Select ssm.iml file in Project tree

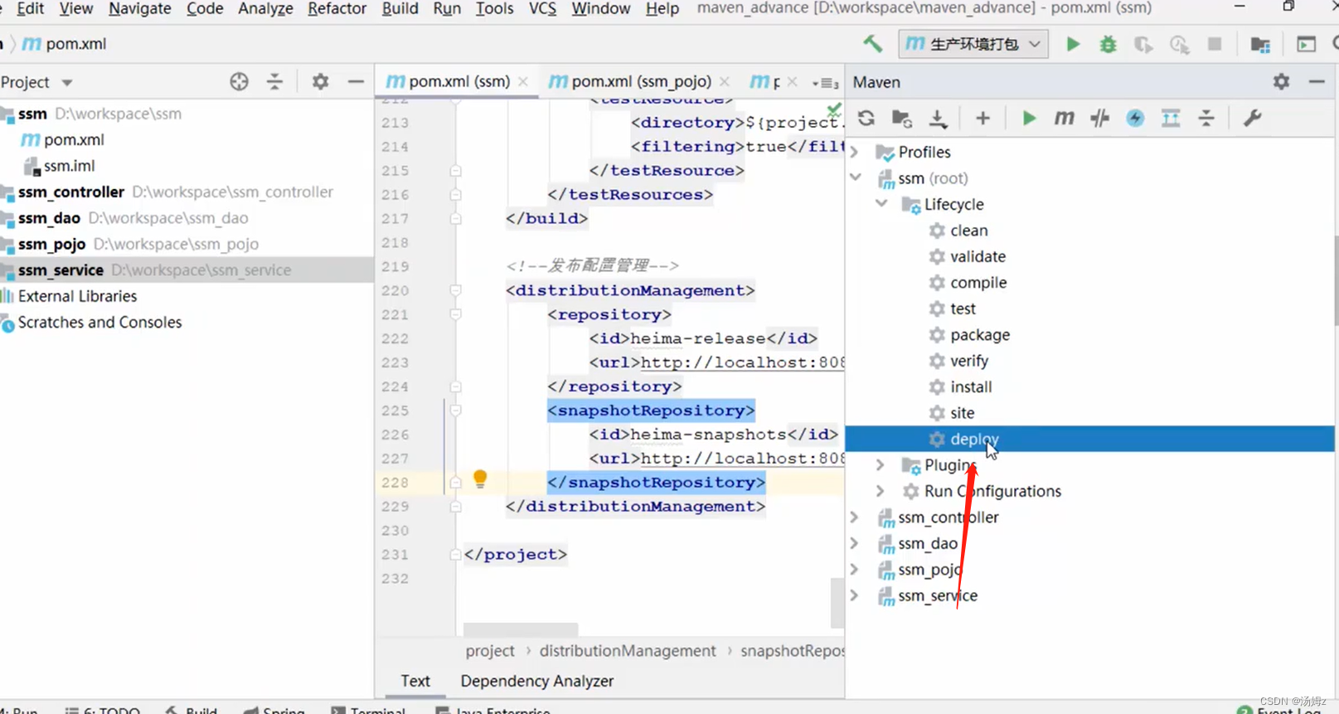(69, 166)
